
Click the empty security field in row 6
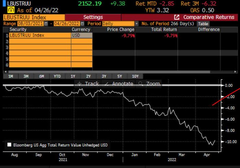(x=40, y=65)
